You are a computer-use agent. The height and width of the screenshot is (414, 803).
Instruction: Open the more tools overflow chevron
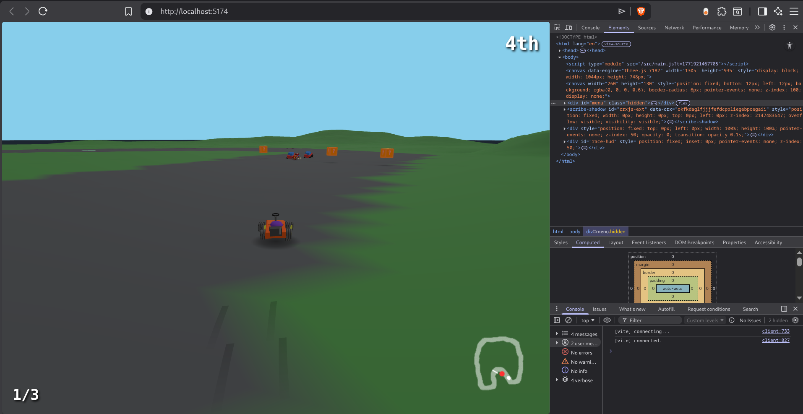tap(757, 27)
